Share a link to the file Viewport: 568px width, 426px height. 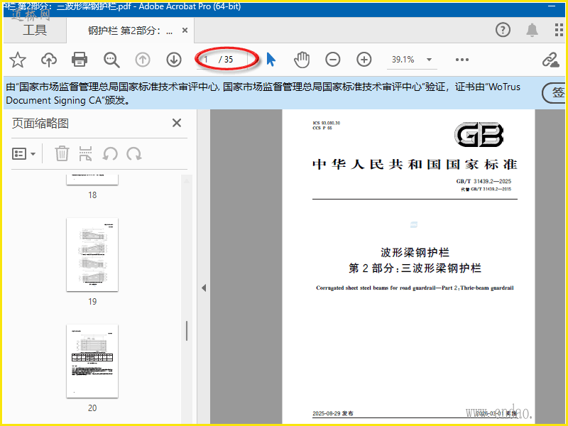pyautogui.click(x=551, y=60)
